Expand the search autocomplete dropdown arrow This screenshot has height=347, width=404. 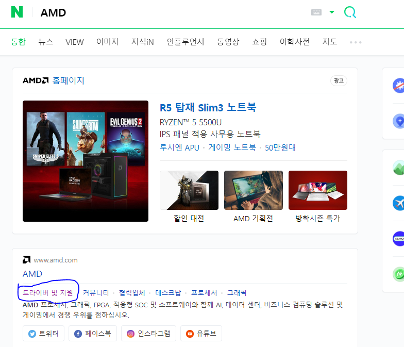coord(332,12)
